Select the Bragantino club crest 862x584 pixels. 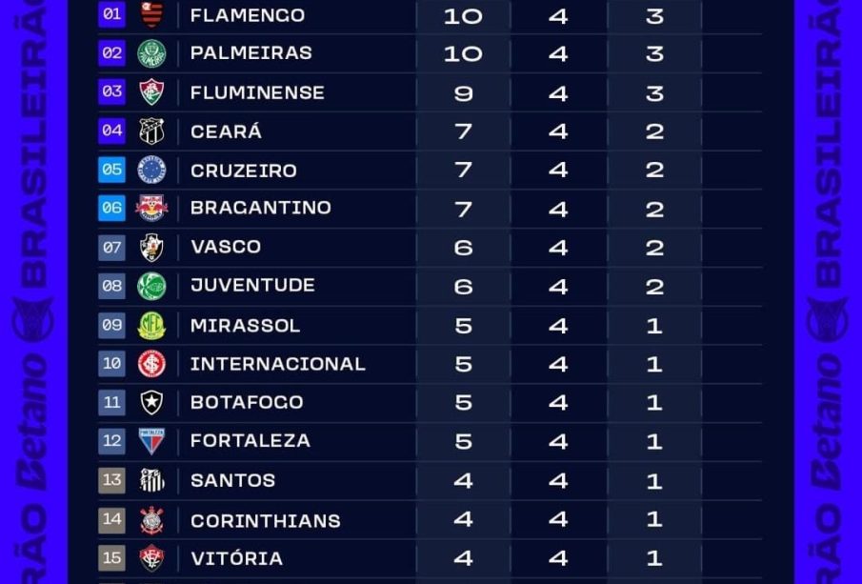(x=151, y=208)
